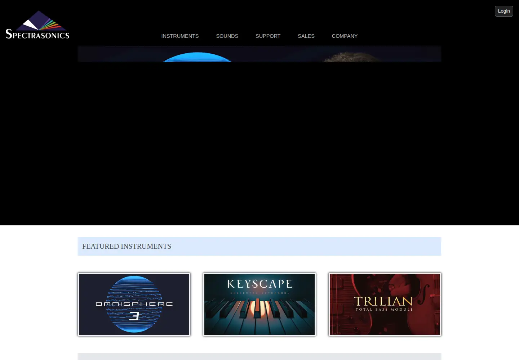
Task: Click the Spectrasonics logo
Action: pos(37,25)
